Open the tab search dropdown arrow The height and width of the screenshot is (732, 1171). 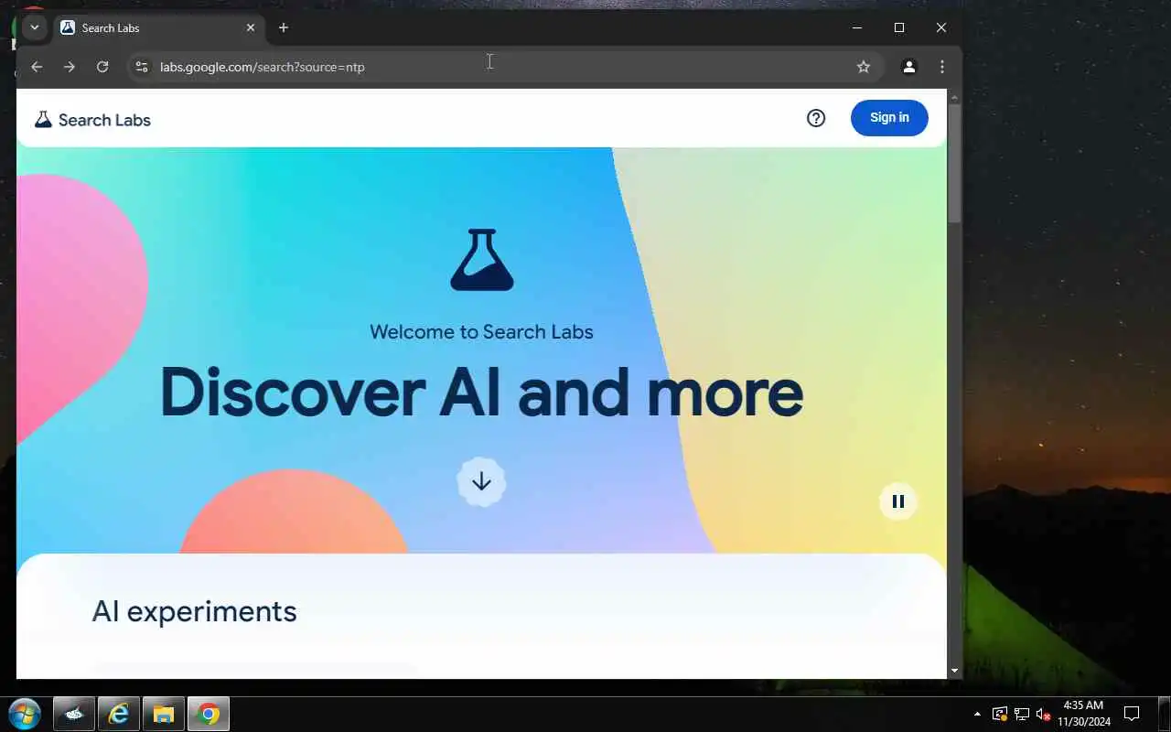(x=35, y=27)
